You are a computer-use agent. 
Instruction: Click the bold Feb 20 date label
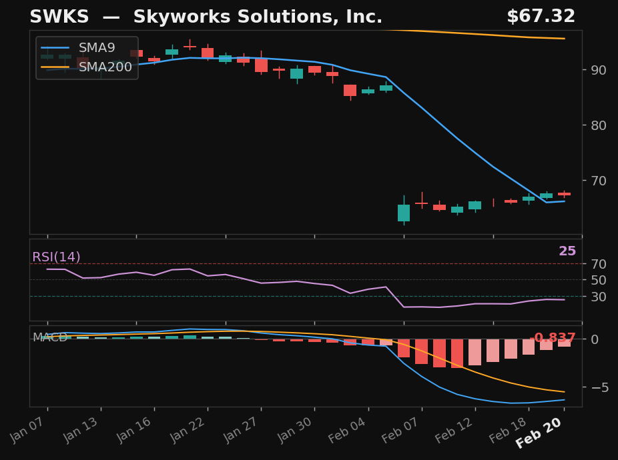[x=539, y=433]
